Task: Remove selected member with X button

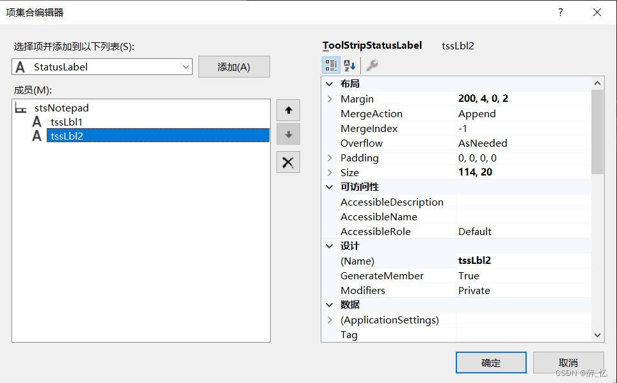Action: point(288,163)
